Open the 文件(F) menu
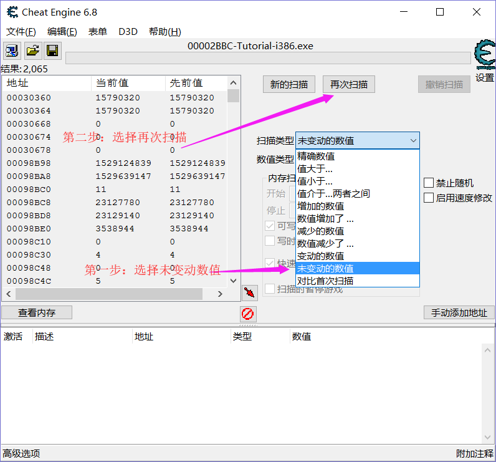The width and height of the screenshot is (496, 462). click(21, 32)
